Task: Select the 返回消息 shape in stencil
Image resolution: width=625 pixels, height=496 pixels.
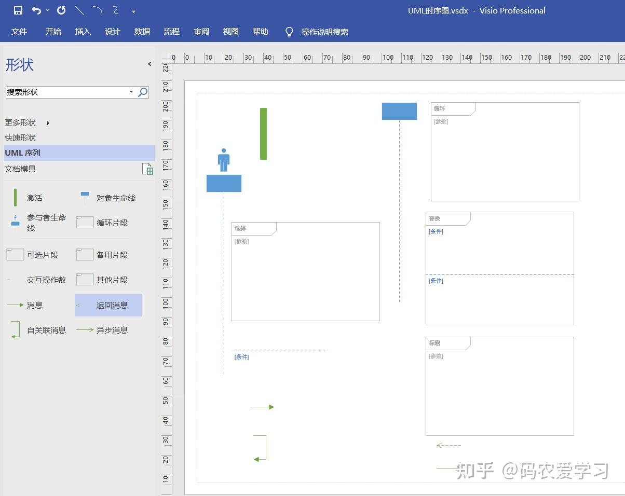Action: click(x=108, y=305)
